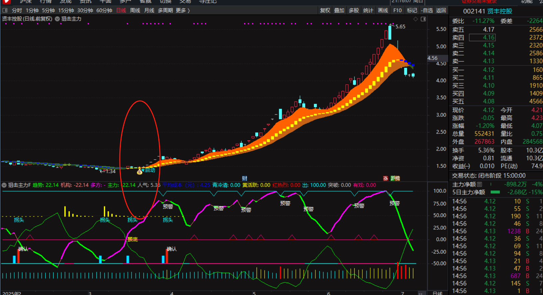Image resolution: width=543 pixels, height=295 pixels.
Task: Click the red 涨 badge icon
Action: click(386, 178)
